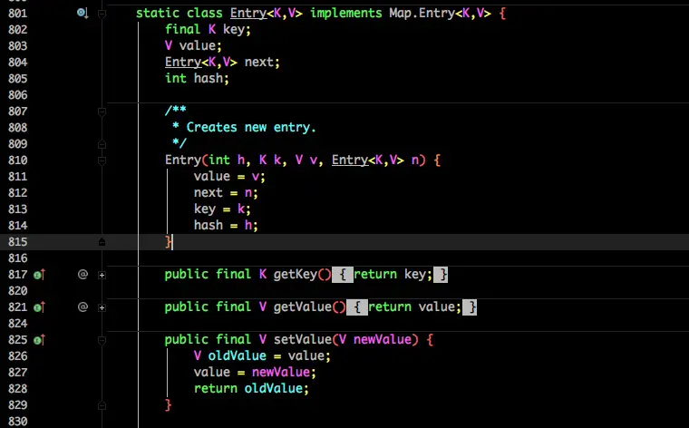
Task: Click the 'Creates new entry.' comment text
Action: tap(251, 128)
